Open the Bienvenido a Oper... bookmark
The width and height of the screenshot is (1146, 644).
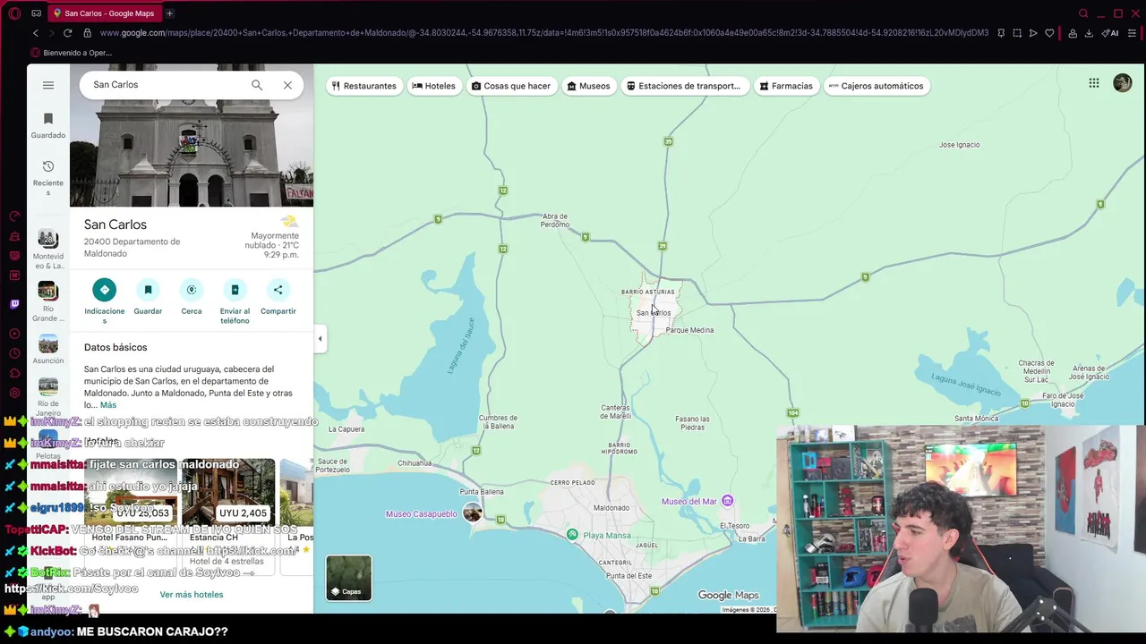pos(71,53)
